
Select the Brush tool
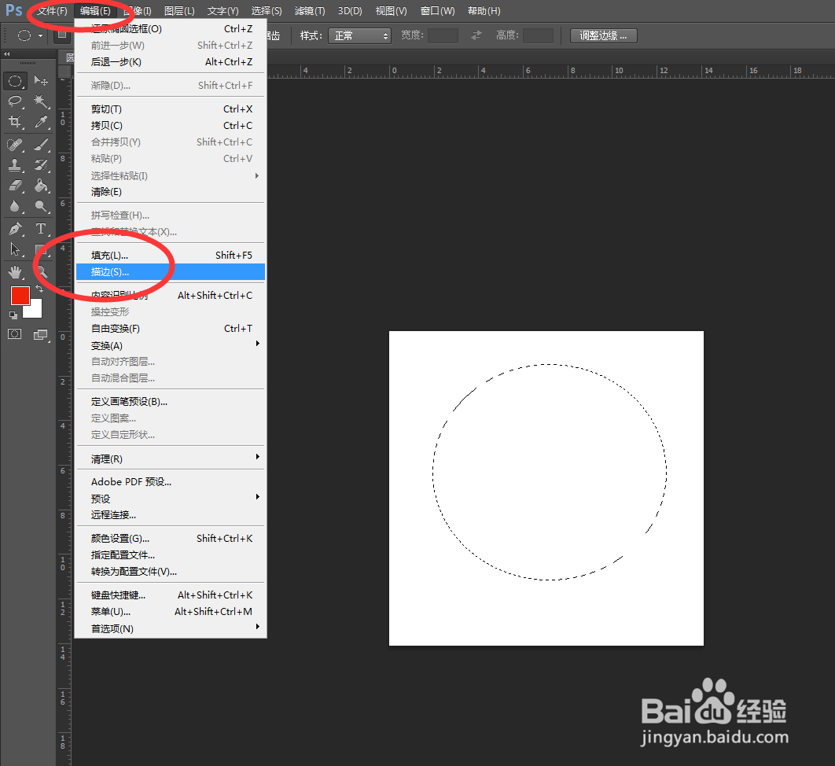point(41,145)
